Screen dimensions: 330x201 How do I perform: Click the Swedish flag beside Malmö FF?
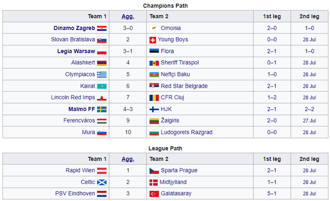pos(101,109)
